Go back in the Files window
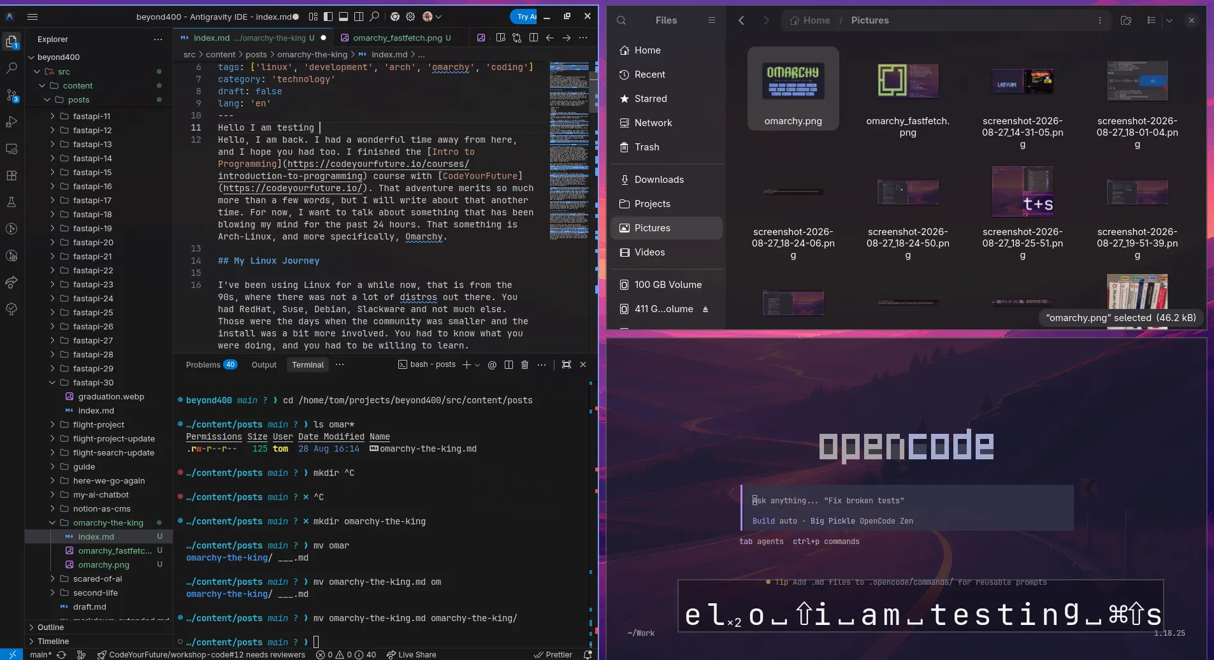 tap(741, 20)
